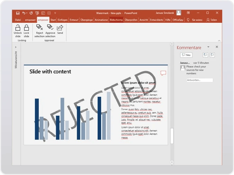Switch to the Übergänge tab
Viewport: 234px width, 175px height.
coord(87,20)
